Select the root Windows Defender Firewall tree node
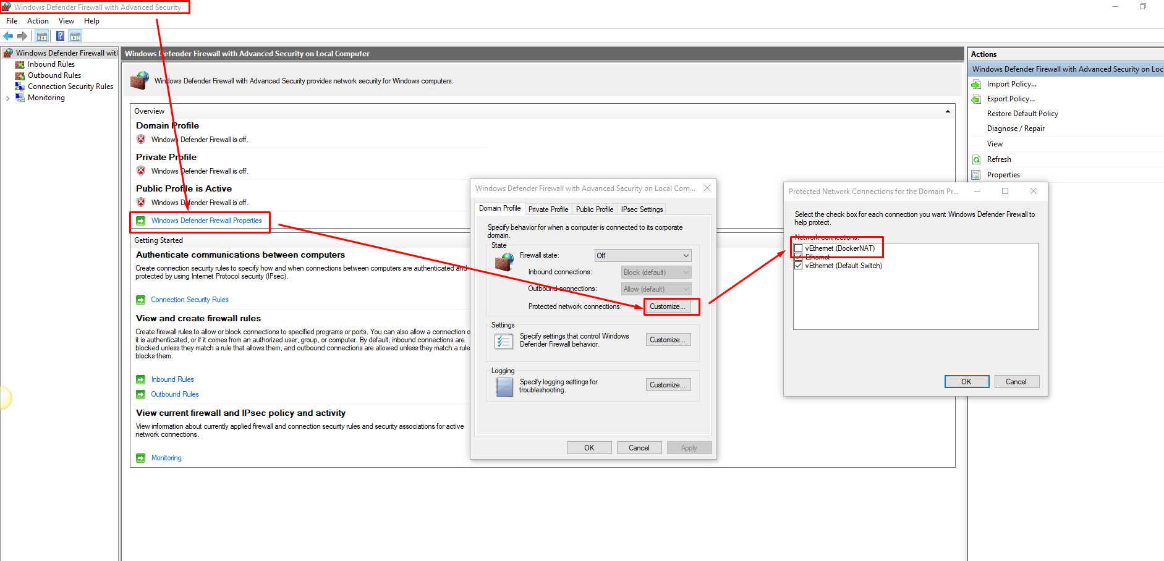The width and height of the screenshot is (1164, 561). (x=66, y=53)
